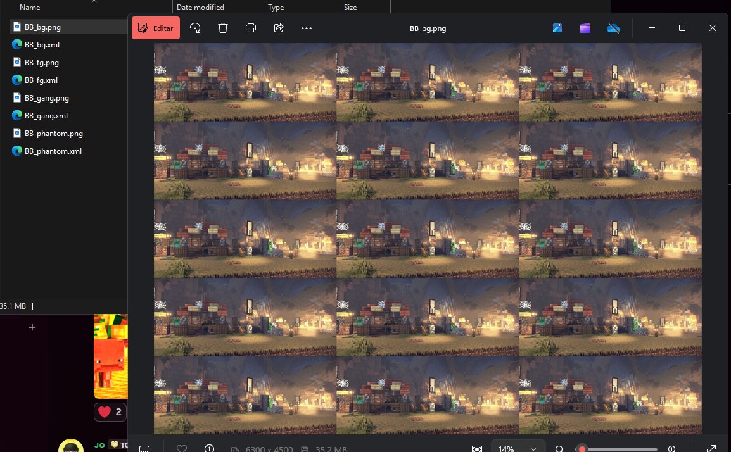731x452 pixels.
Task: Select the BB_phantom.xml file
Action: [x=53, y=151]
